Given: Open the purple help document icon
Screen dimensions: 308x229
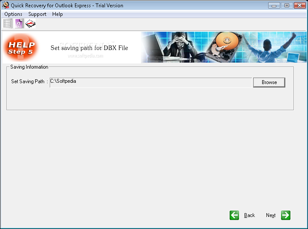Looking at the screenshot, I should pyautogui.click(x=19, y=24).
